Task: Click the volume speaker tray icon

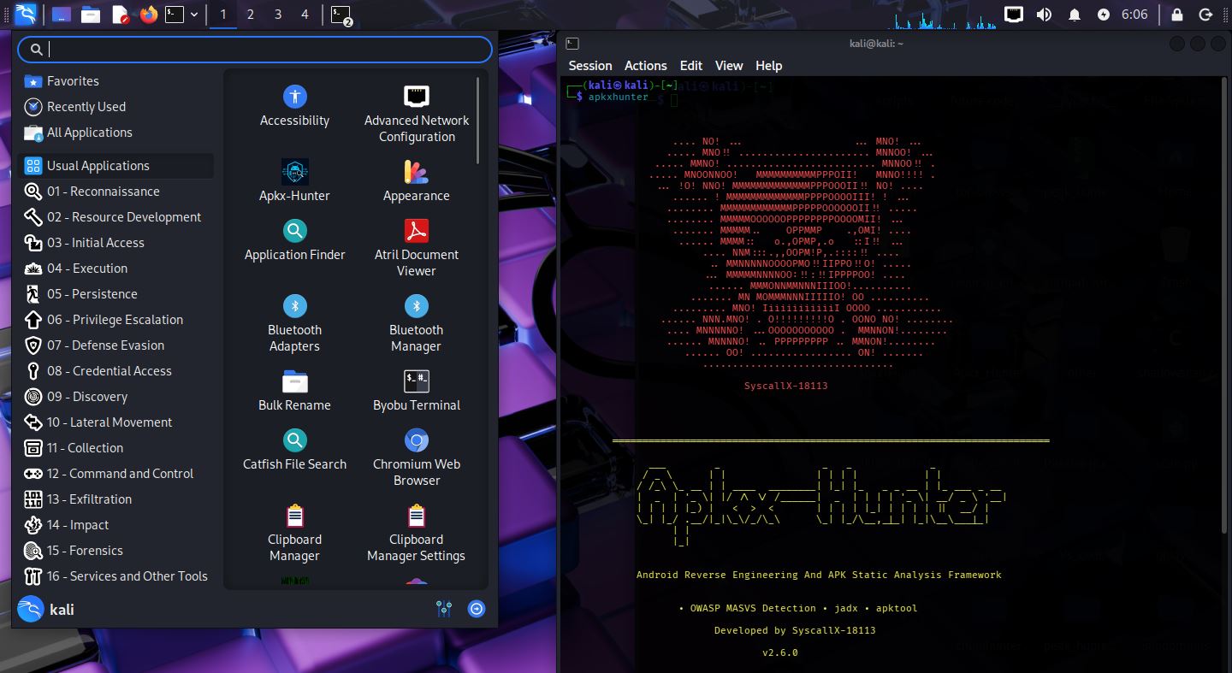Action: coord(1044,14)
